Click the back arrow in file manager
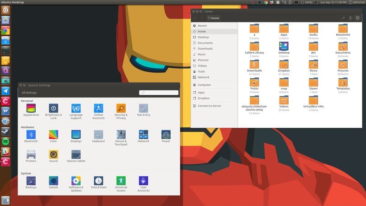 pyautogui.click(x=195, y=18)
